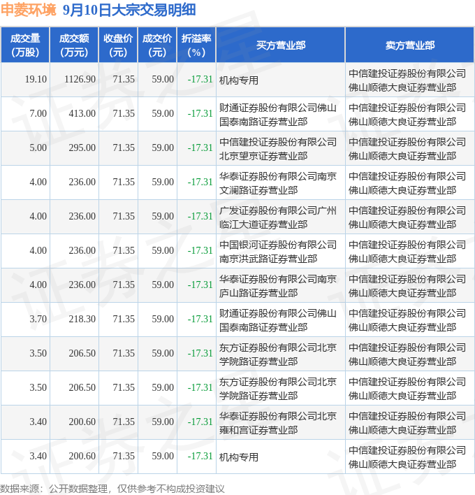475x495 pixels.
Task: Click '机构专用' in the last row
Action: pos(239,457)
